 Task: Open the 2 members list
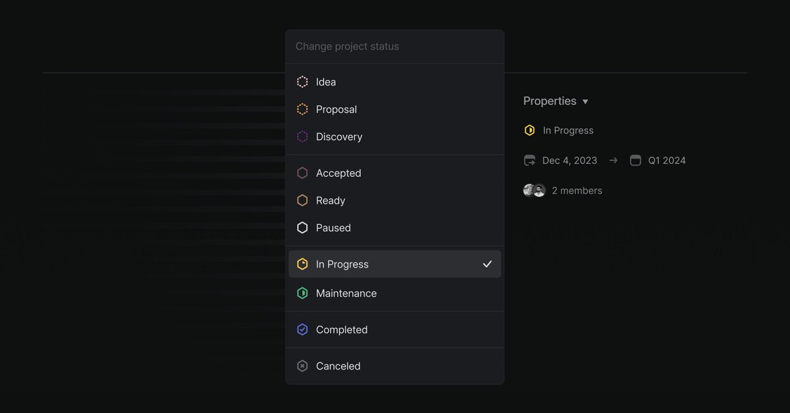[x=577, y=191]
